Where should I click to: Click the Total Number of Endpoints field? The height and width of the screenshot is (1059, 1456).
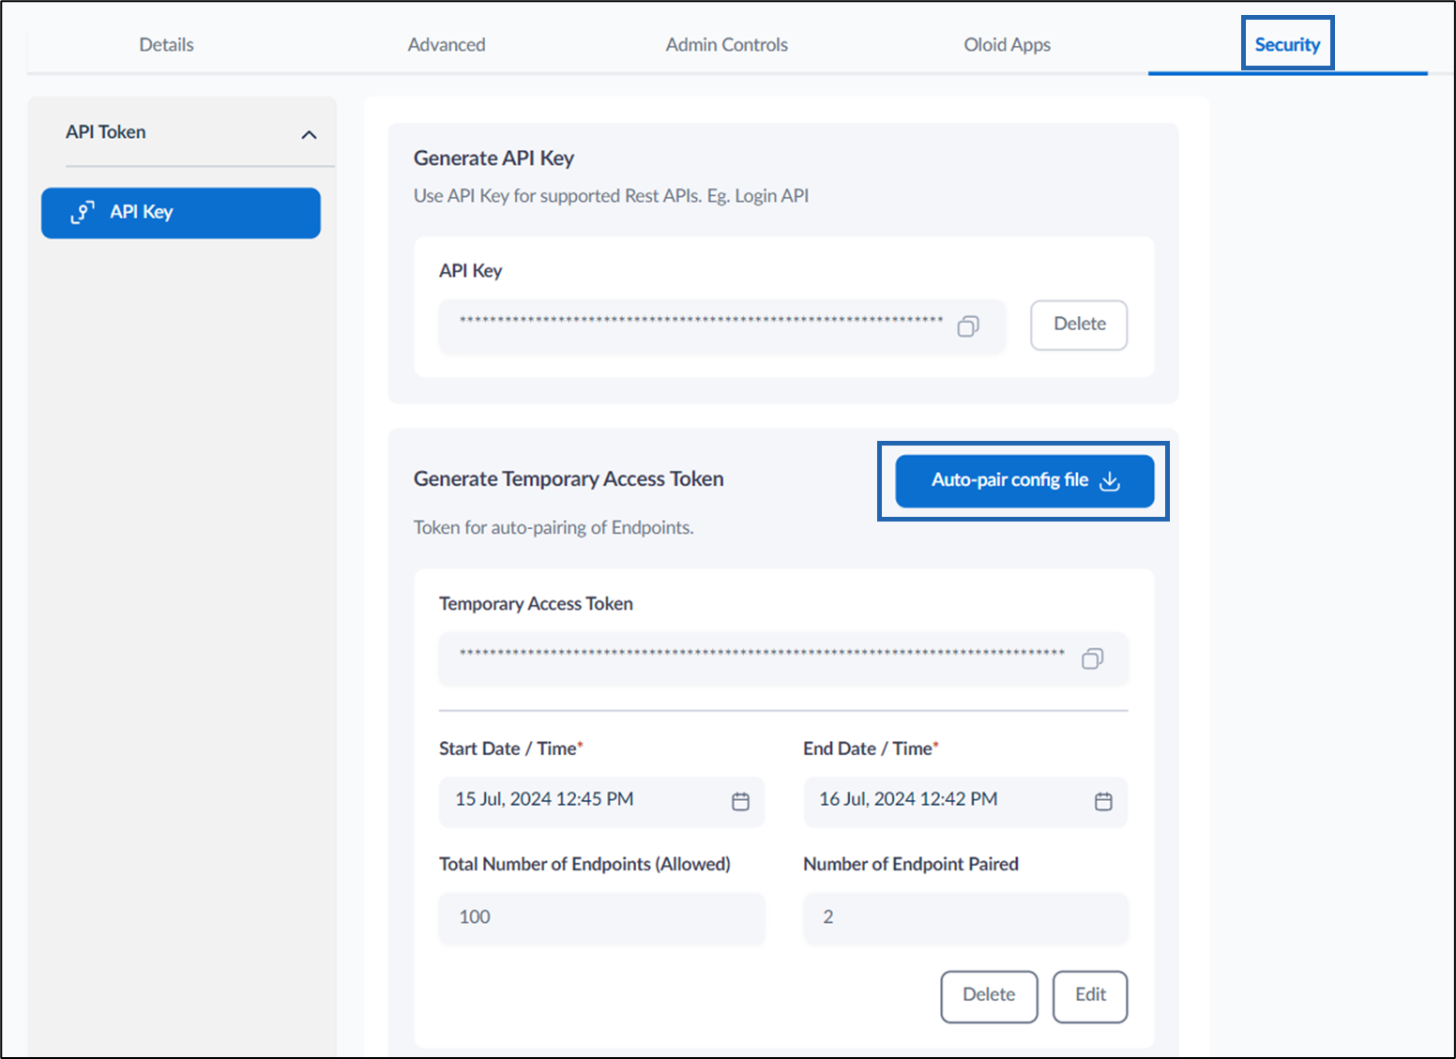601,917
